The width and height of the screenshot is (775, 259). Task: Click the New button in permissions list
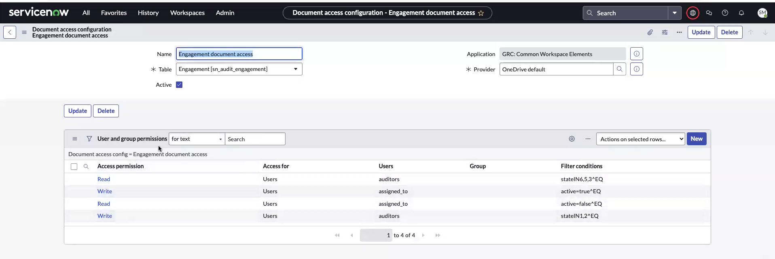(x=697, y=139)
